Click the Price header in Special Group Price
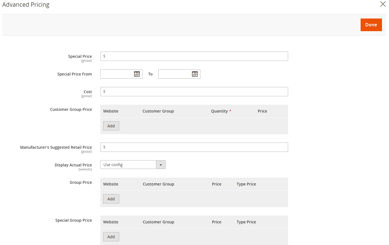The height and width of the screenshot is (245, 389). [x=217, y=222]
